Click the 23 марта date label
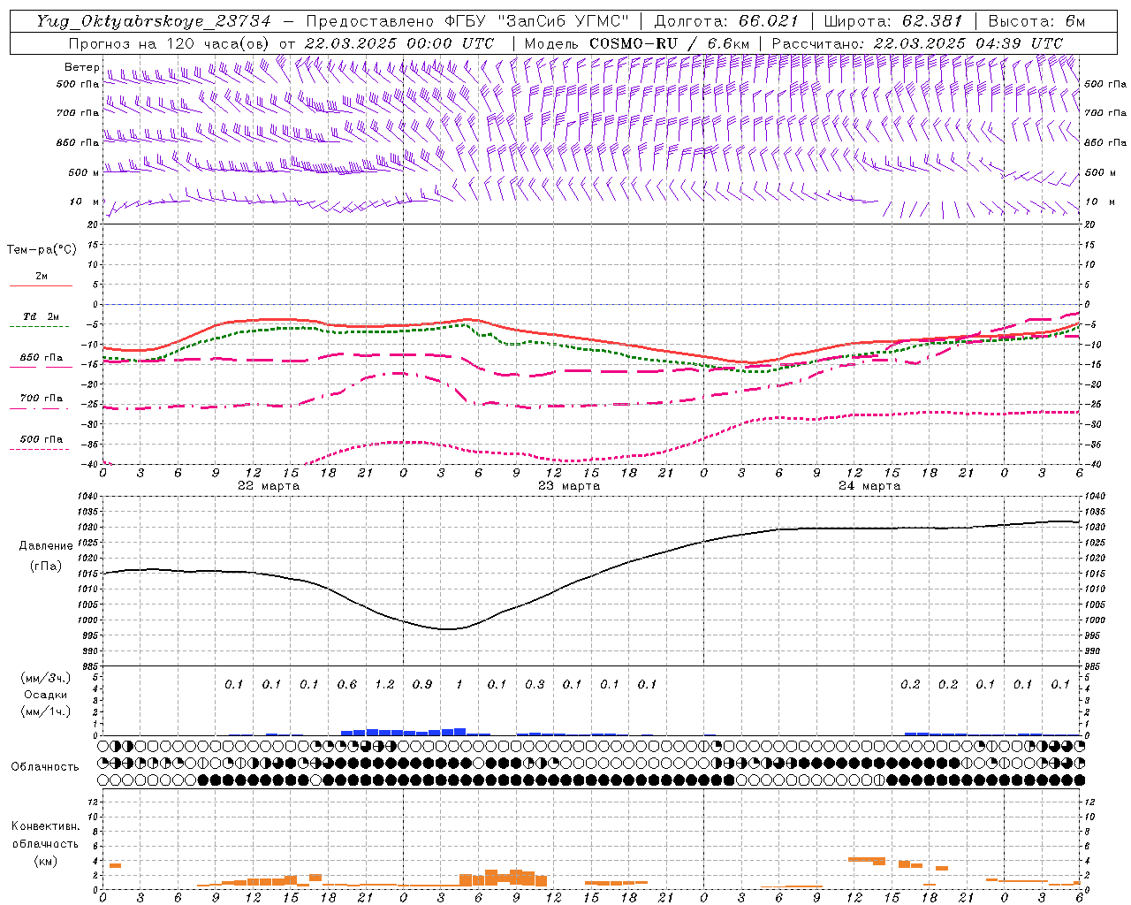This screenshot has width=1131, height=905. pos(569,486)
